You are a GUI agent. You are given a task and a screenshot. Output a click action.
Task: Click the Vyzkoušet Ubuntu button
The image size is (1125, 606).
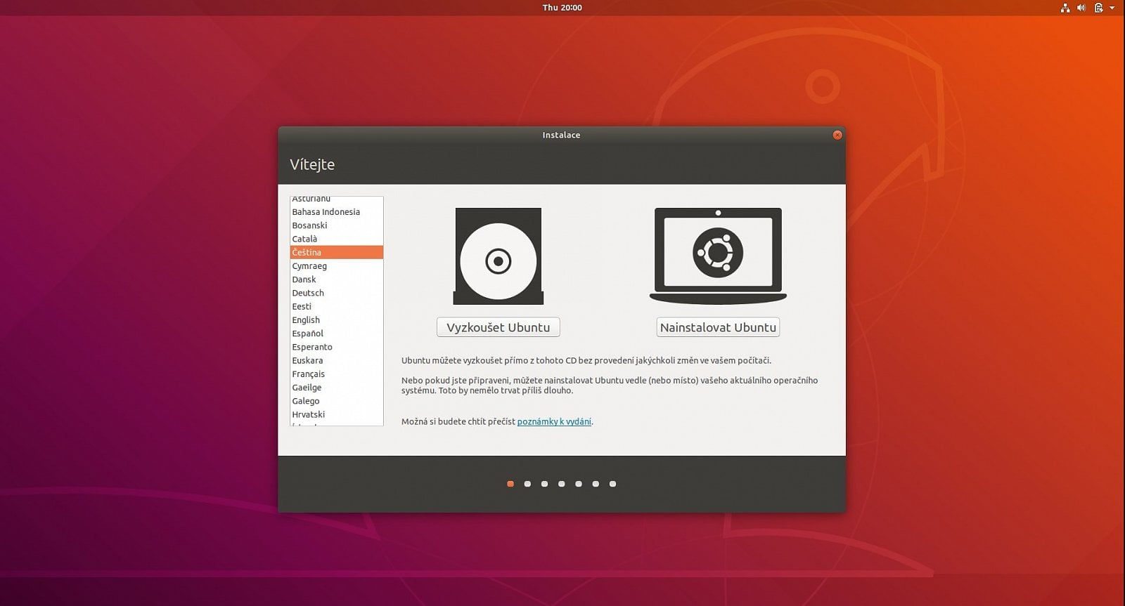coord(499,327)
